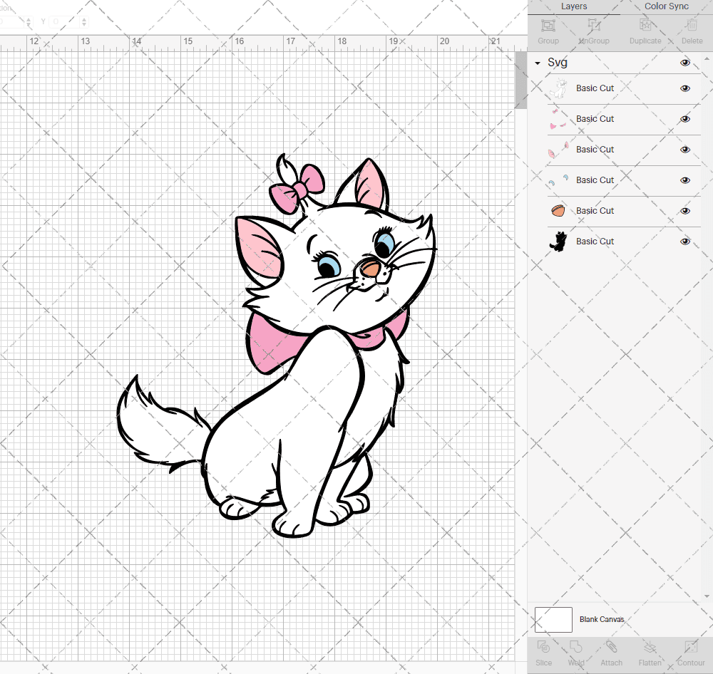
Task: Click the layers panel scroll down arrow
Action: coord(707,597)
